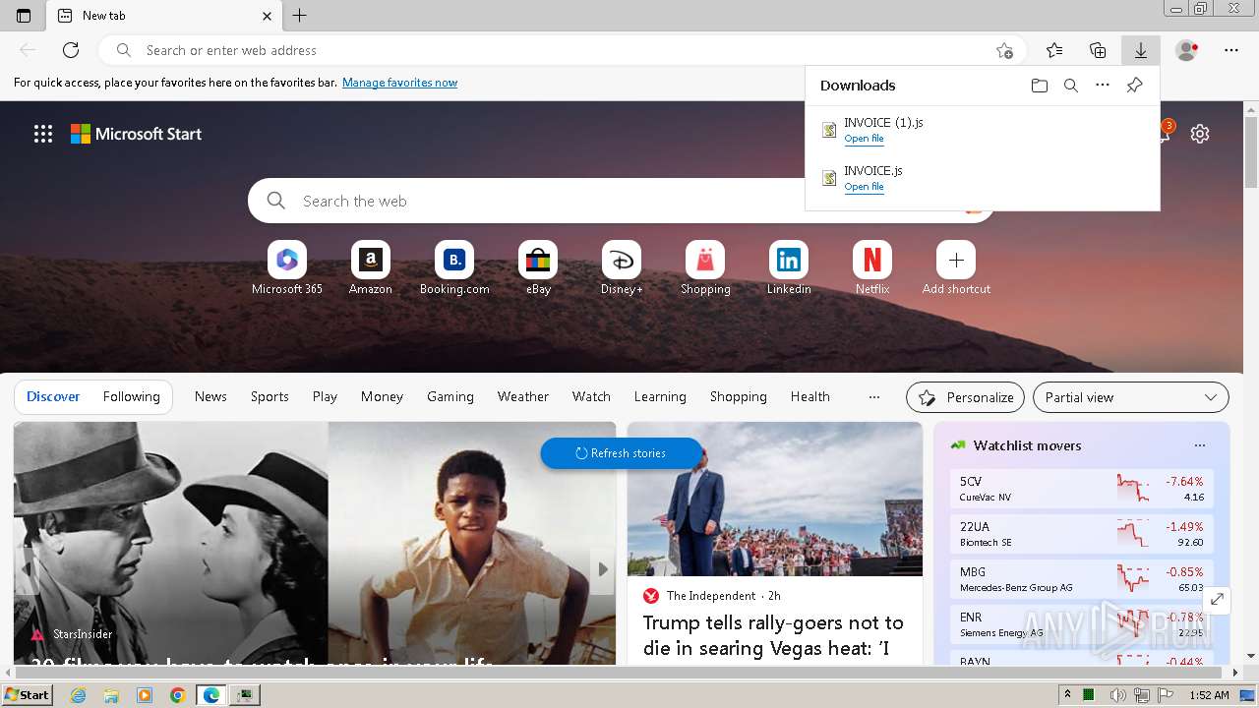Open the Learning category
Viewport: 1259px width, 708px height.
660,396
